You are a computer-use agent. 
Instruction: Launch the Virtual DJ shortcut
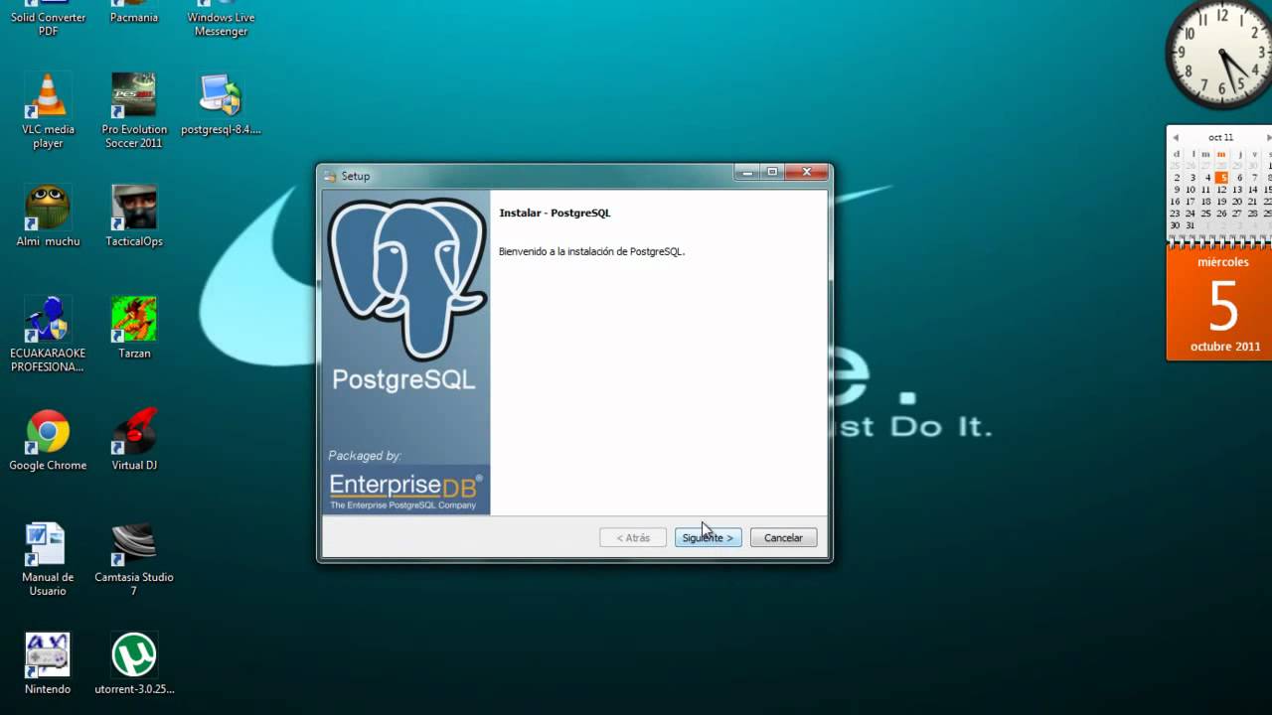click(x=134, y=440)
